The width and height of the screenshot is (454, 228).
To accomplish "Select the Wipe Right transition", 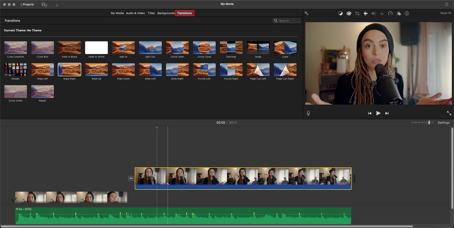I will pyautogui.click(x=70, y=70).
